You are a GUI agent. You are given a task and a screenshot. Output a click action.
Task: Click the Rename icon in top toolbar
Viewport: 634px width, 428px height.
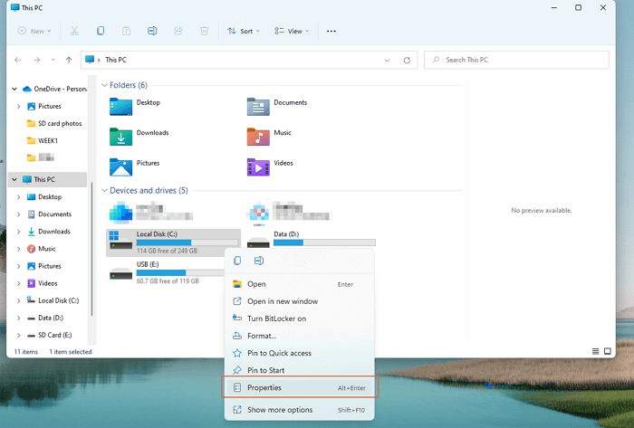[x=152, y=31]
